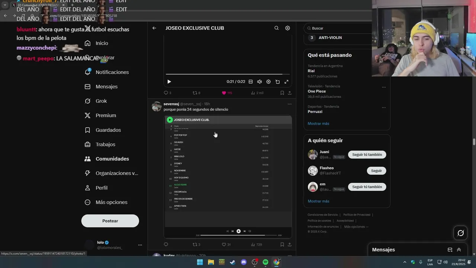Open Mensajes in the sidebar
Image resolution: width=476 pixels, height=268 pixels.
101,86
